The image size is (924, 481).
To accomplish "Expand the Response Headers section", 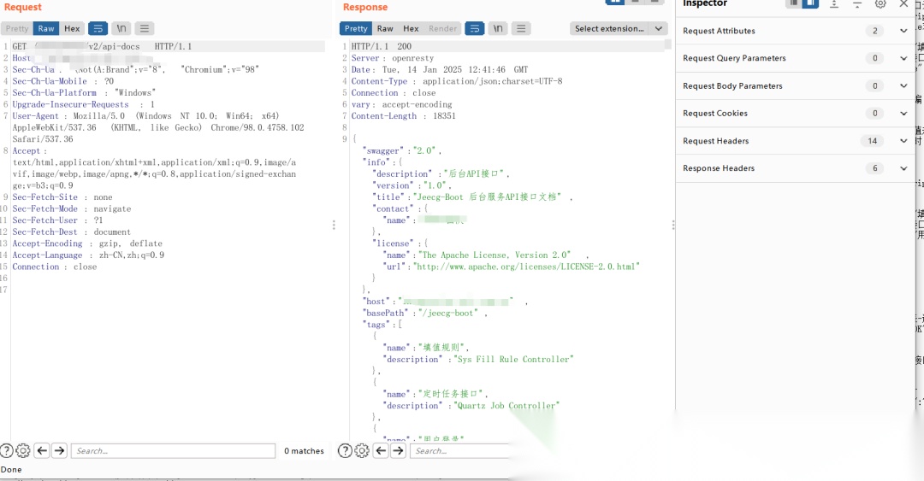I will [903, 168].
